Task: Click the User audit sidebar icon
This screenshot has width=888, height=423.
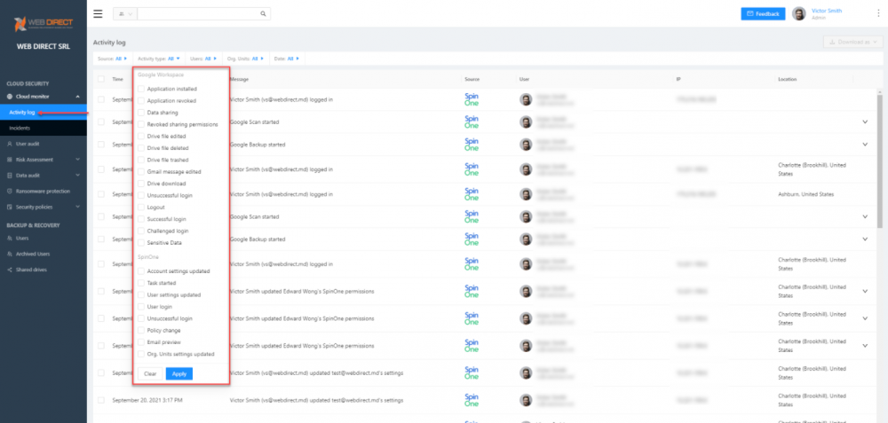Action: click(10, 144)
